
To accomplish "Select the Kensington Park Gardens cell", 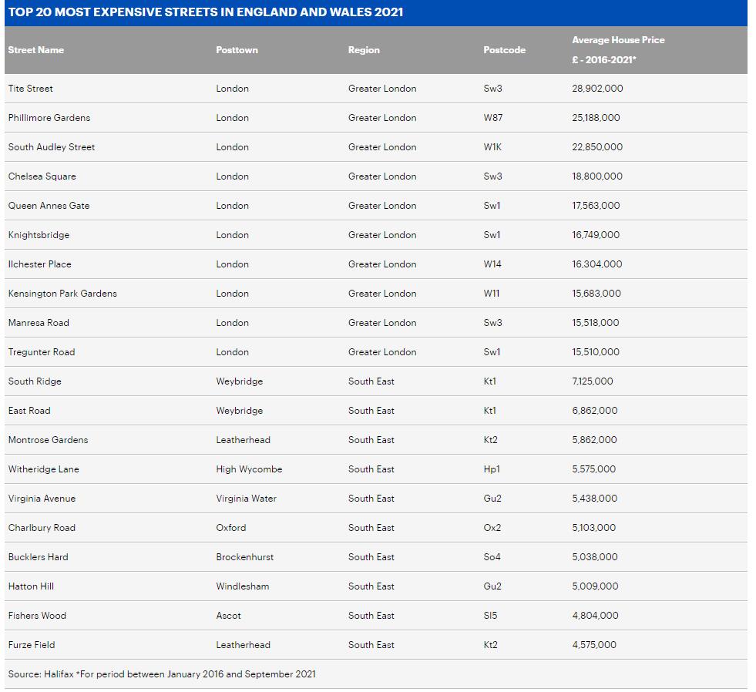I will click(x=62, y=294).
